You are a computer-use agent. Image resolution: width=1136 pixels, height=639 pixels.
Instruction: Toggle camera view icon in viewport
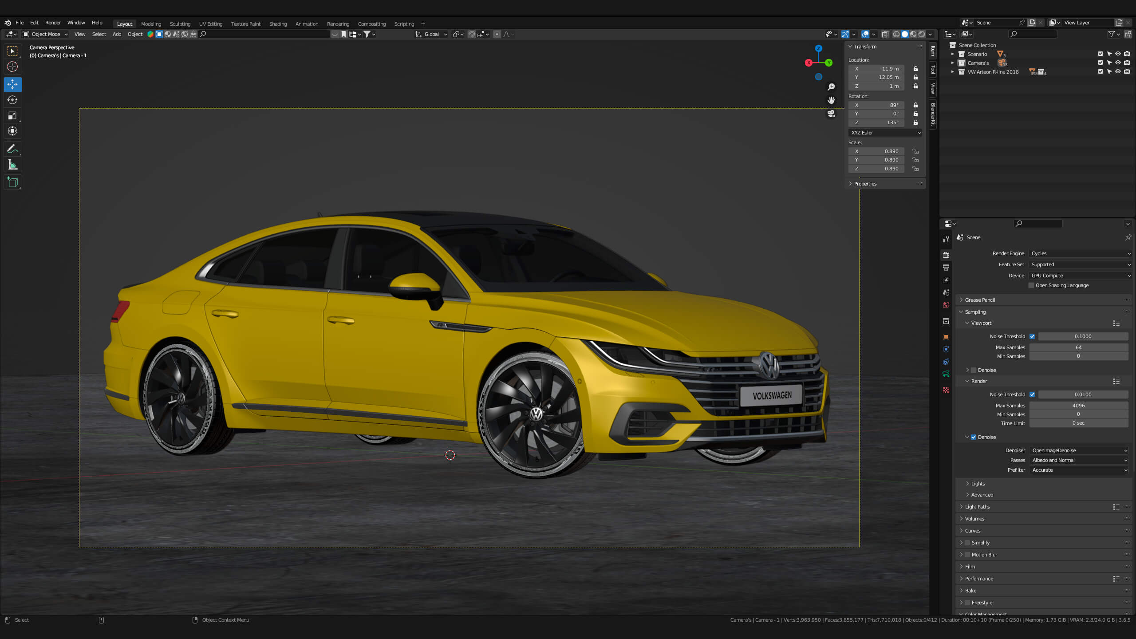click(831, 114)
